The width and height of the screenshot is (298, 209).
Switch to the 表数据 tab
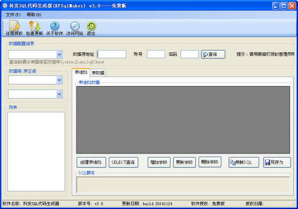[x=98, y=73]
